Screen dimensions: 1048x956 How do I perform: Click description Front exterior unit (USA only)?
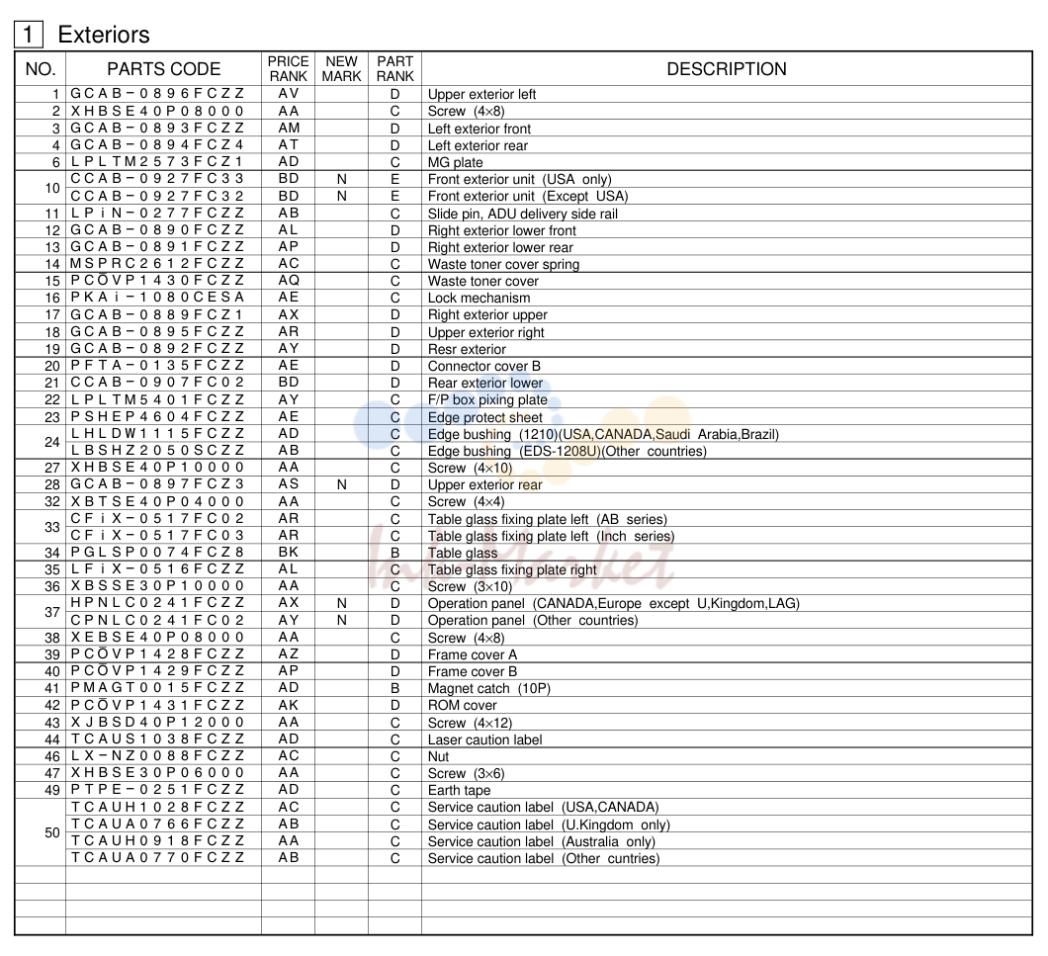coord(519,179)
